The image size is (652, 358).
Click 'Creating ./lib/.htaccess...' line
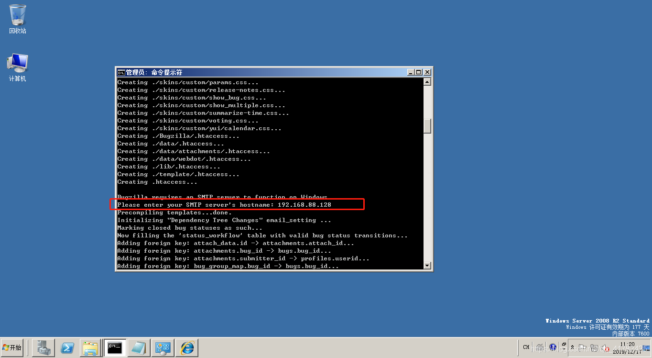pyautogui.click(x=169, y=167)
